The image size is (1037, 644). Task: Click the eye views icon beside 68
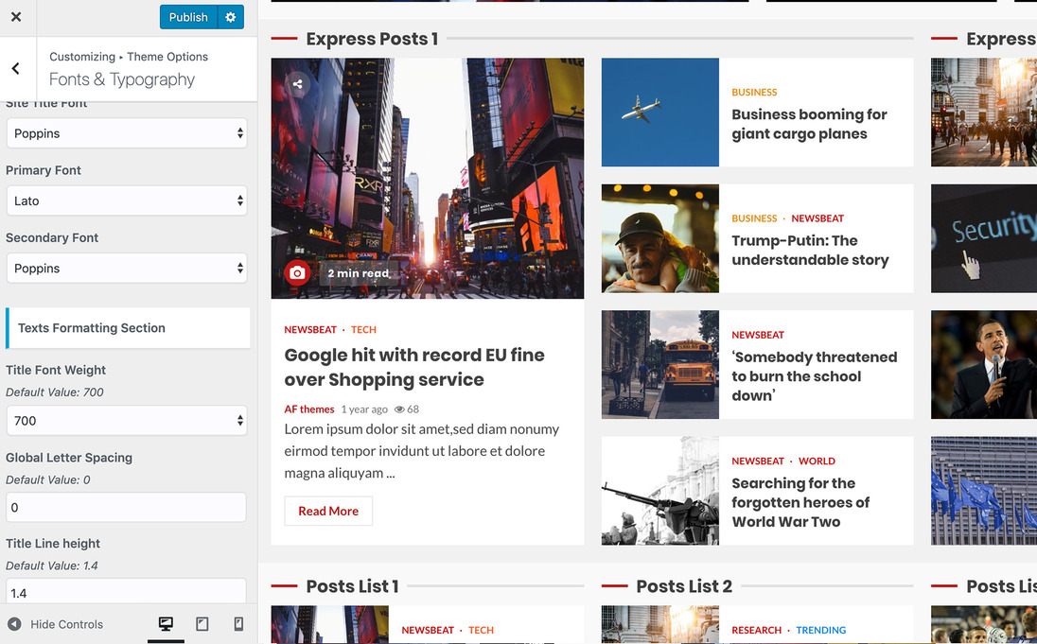399,409
